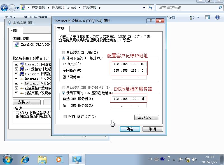Click 确定 to confirm IPv4 settings
Image resolution: width=224 pixels, height=165 pixels.
[130, 129]
